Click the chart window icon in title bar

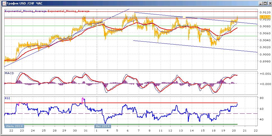tap(4, 3)
